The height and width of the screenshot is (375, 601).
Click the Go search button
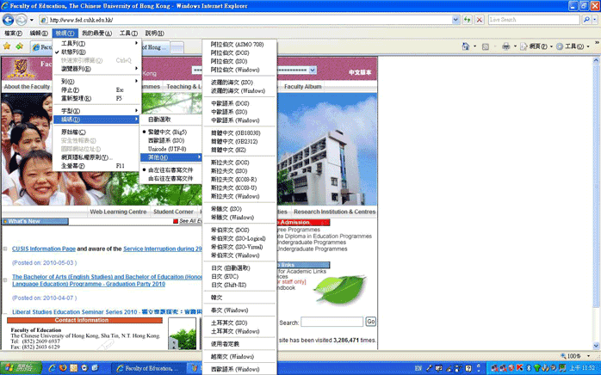point(370,322)
